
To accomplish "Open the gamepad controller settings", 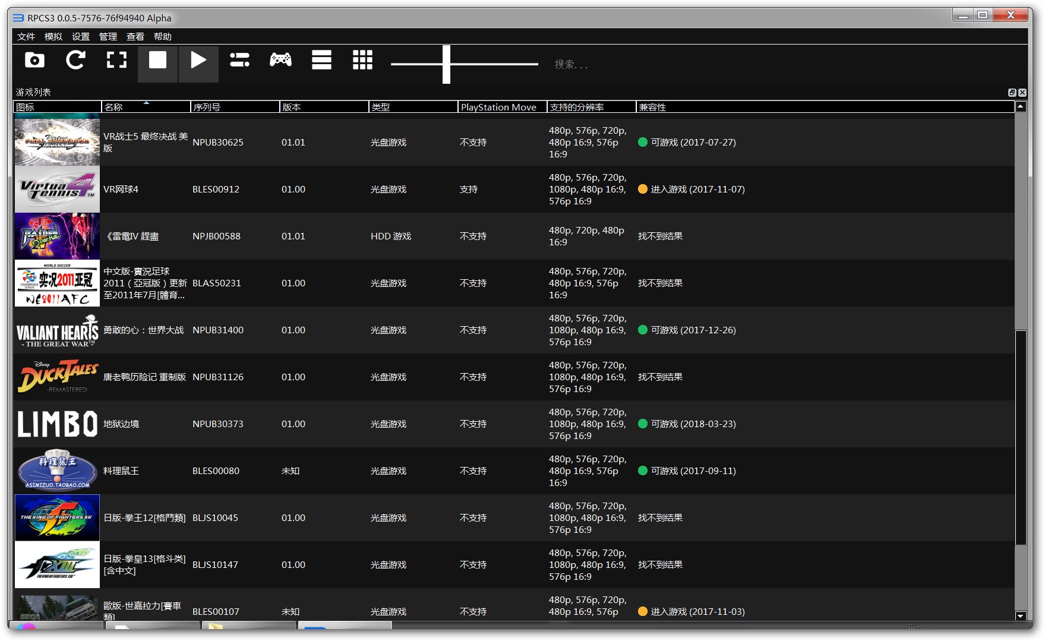I will click(x=280, y=59).
